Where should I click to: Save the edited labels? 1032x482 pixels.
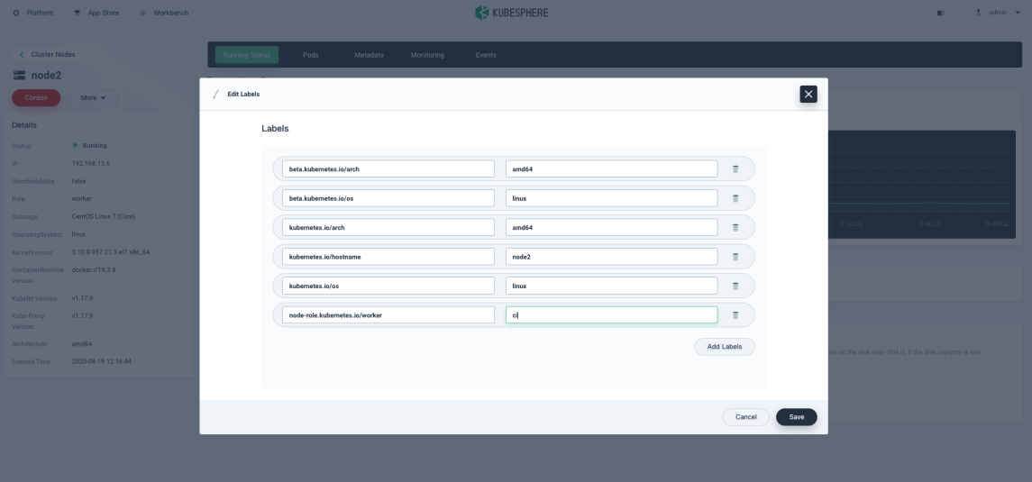click(796, 417)
